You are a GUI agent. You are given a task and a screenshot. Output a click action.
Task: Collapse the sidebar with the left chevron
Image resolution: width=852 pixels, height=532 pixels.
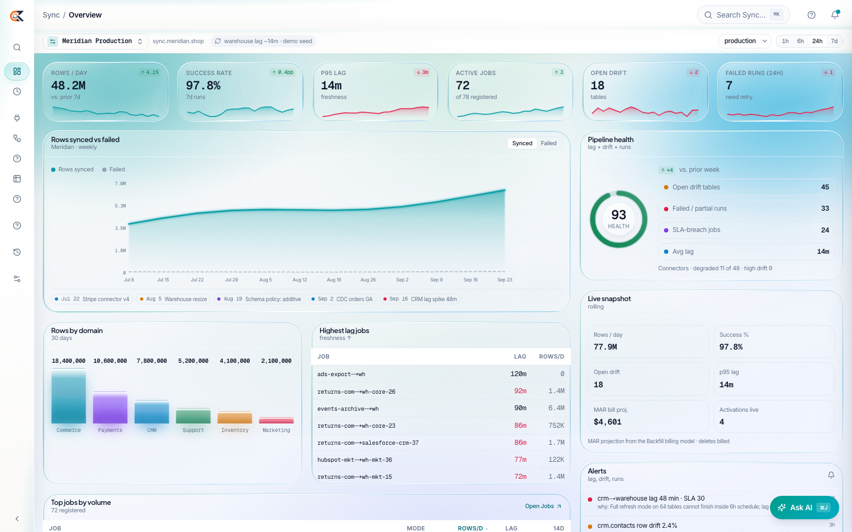pyautogui.click(x=17, y=519)
